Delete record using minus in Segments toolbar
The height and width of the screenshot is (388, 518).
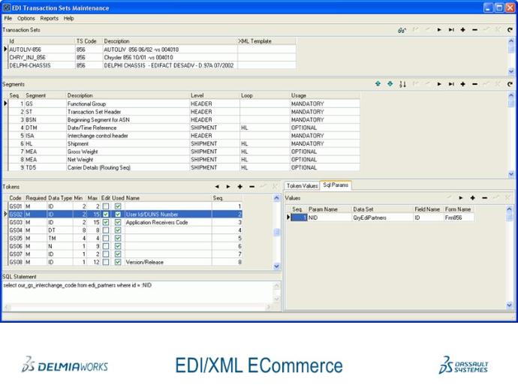point(474,84)
